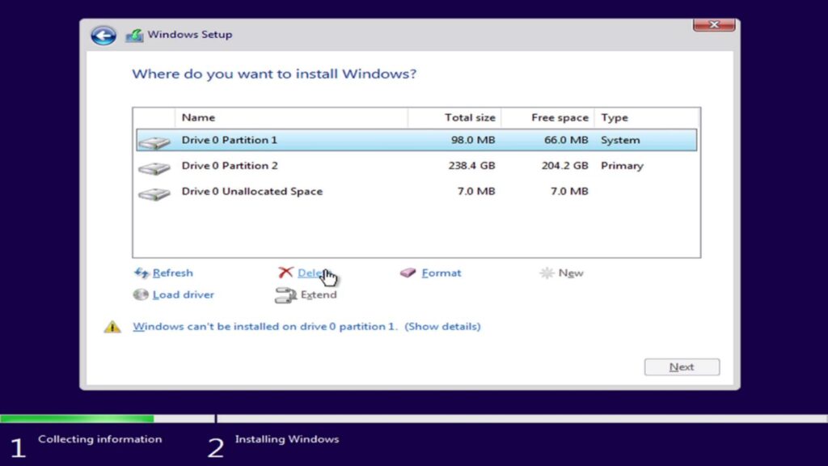Click drive icon for Unallocated Space
The image size is (828, 466).
click(x=154, y=194)
